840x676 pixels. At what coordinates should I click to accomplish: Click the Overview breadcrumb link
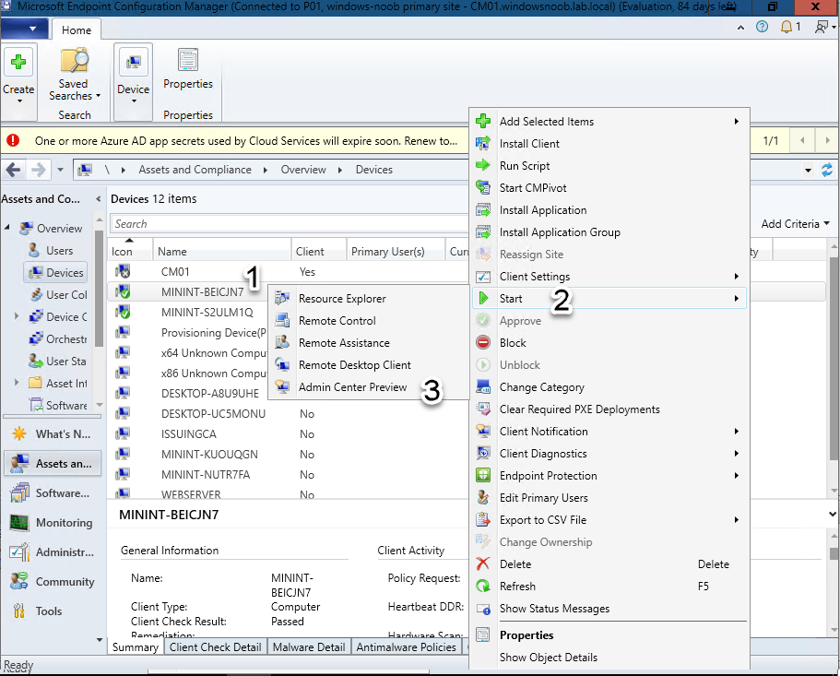coord(303,170)
